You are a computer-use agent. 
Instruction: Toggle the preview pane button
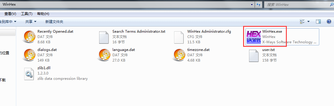[318, 21]
